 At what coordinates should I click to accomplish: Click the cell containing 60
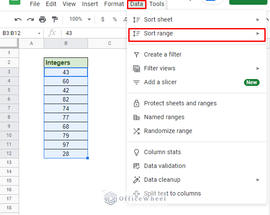(66, 81)
